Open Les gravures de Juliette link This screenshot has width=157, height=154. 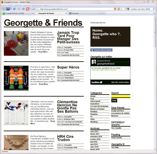click(120, 113)
